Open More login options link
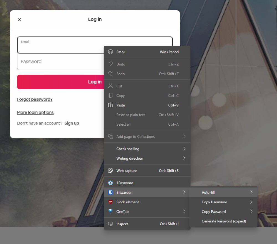 35,112
